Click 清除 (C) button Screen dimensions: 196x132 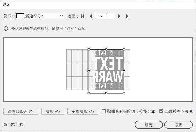coord(53,112)
